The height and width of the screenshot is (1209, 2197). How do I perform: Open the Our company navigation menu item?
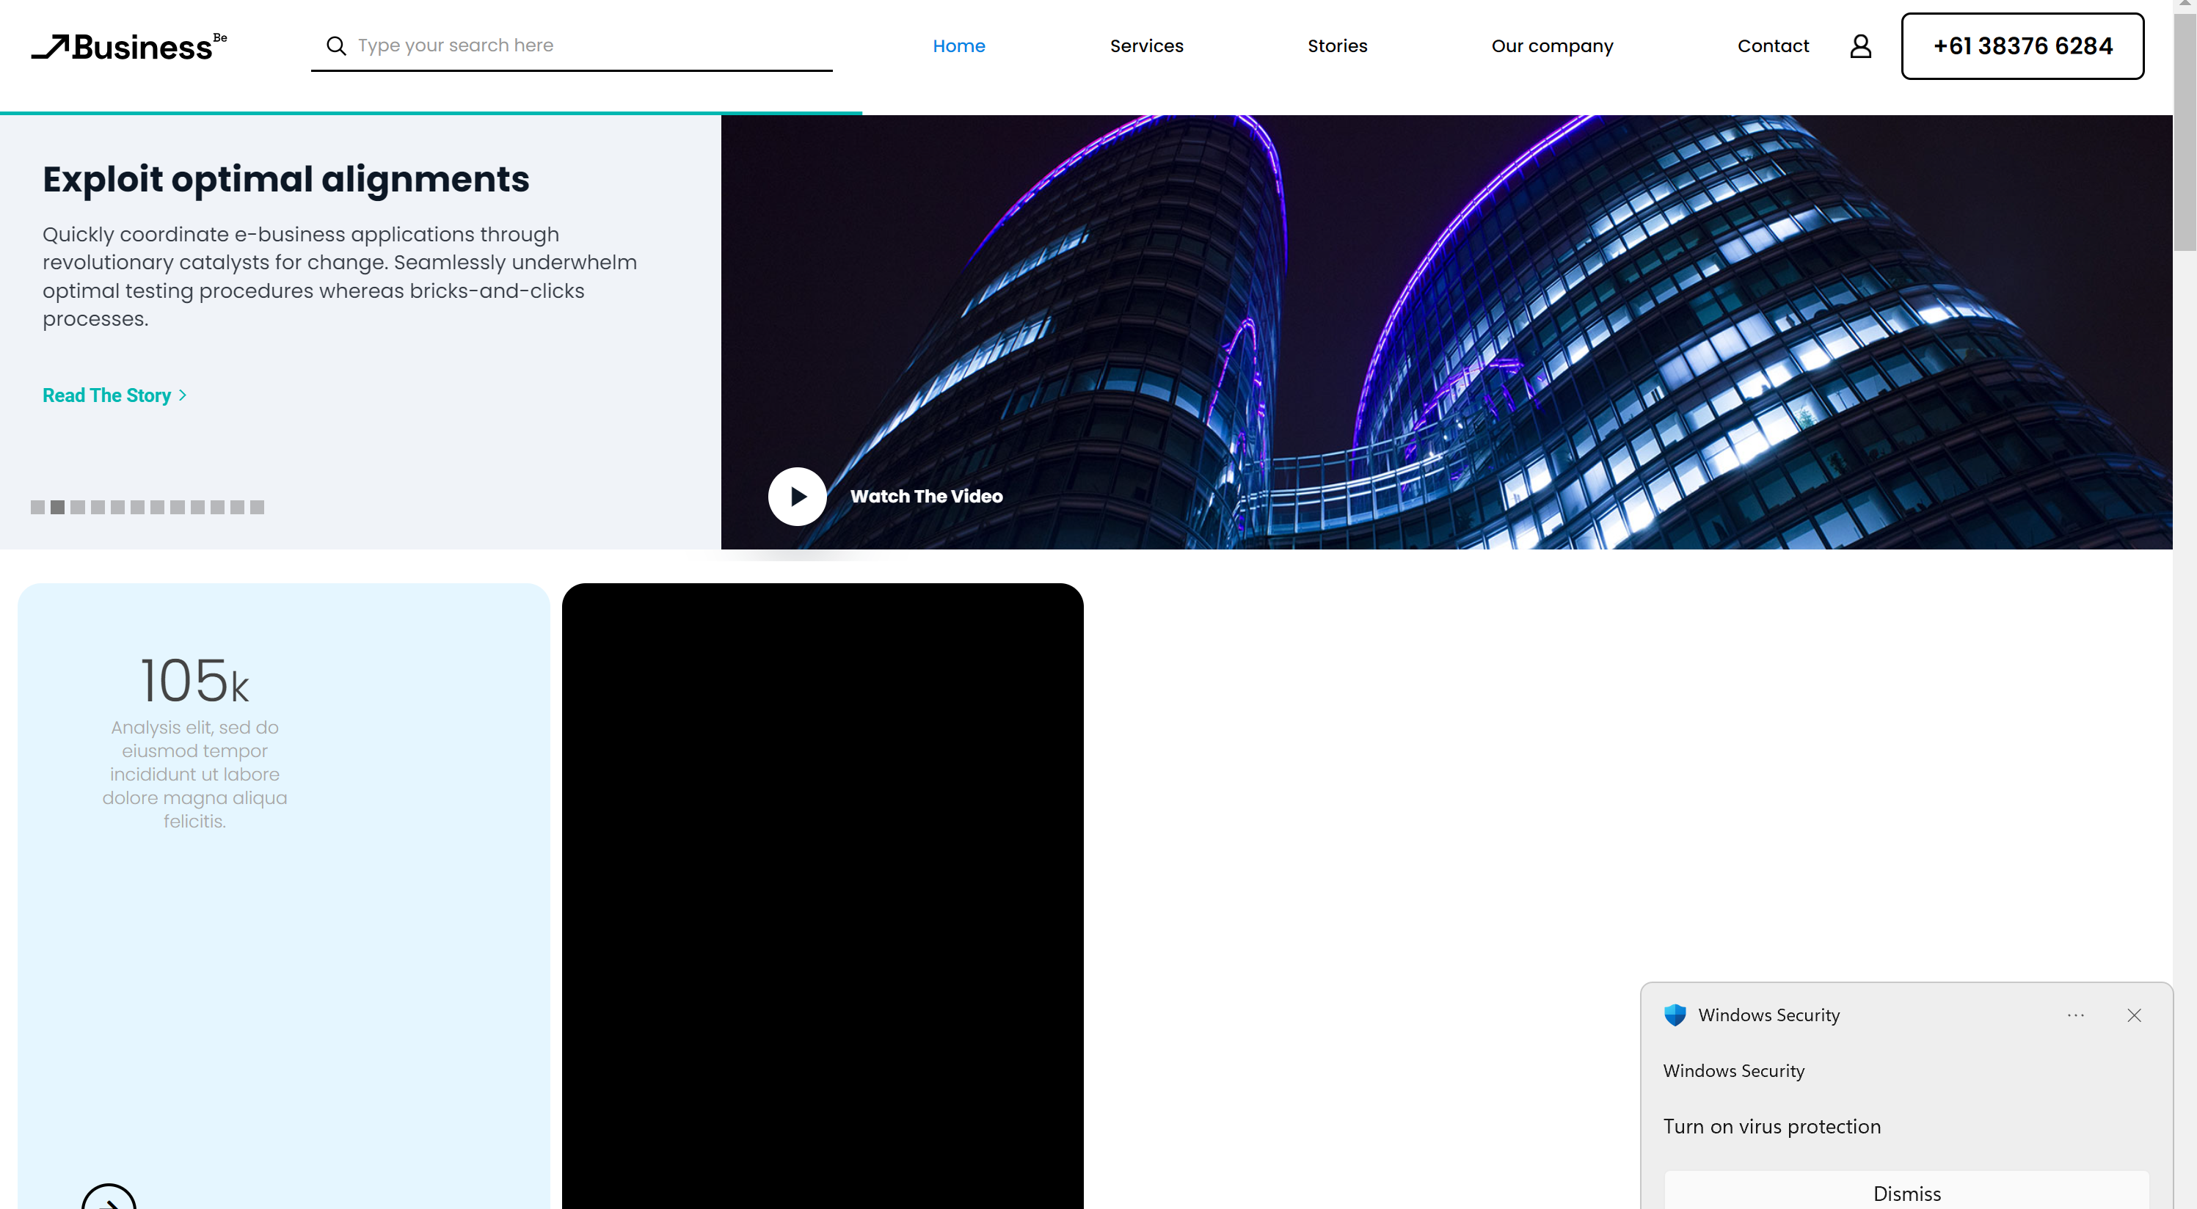[x=1553, y=45]
